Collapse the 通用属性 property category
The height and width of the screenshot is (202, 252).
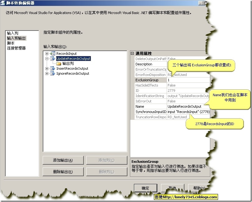pos(132,53)
